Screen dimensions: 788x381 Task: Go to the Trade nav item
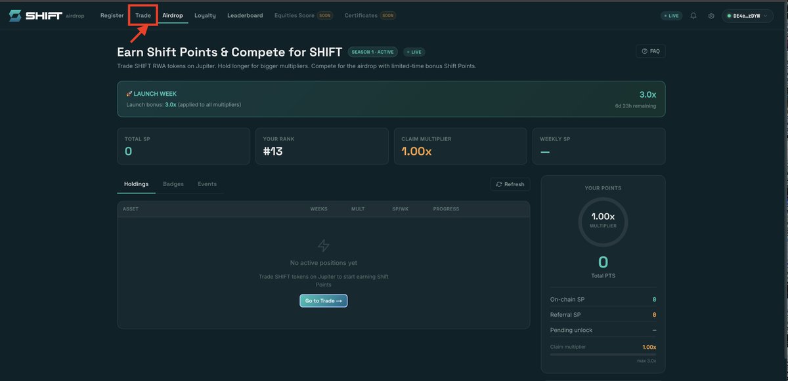[x=143, y=16]
